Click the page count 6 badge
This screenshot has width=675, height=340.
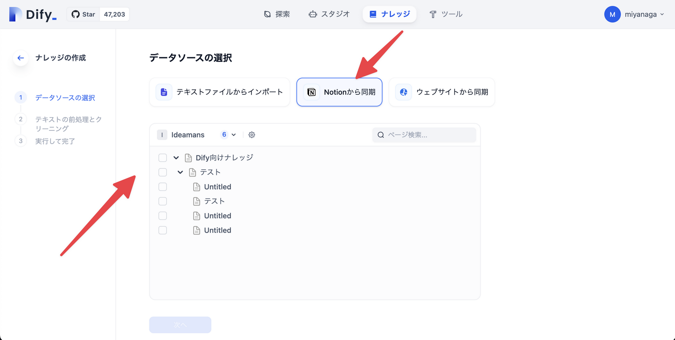(224, 134)
